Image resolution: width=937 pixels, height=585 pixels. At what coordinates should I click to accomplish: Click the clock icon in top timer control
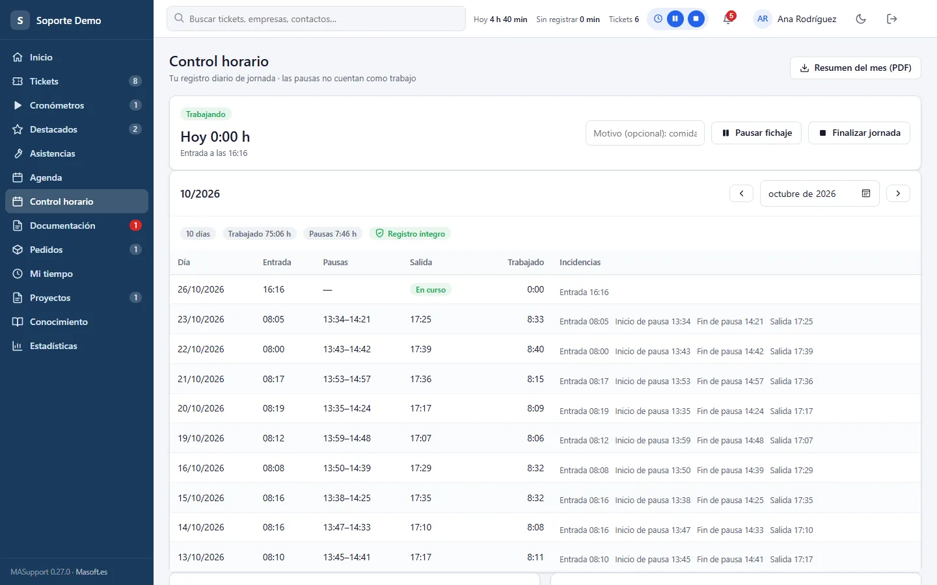pyautogui.click(x=658, y=19)
